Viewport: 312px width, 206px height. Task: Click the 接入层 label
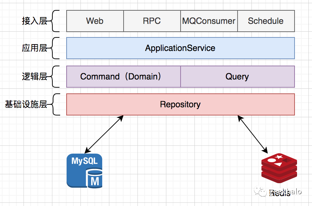coord(35,21)
